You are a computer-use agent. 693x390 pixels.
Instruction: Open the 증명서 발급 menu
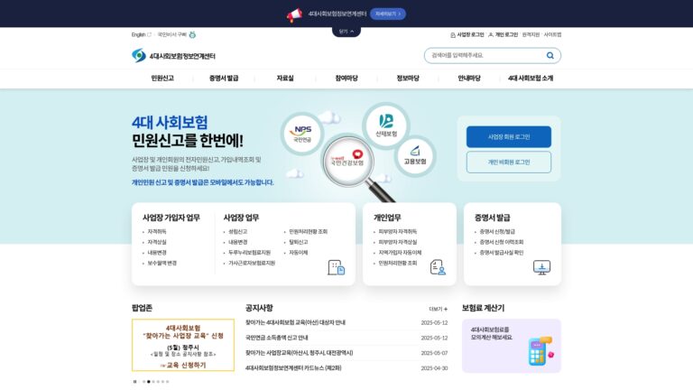click(224, 79)
